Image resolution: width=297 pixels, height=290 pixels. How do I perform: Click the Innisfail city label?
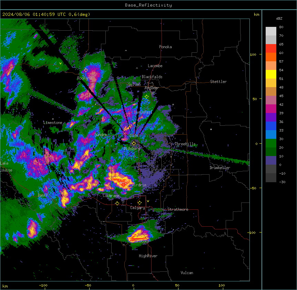click(143, 112)
